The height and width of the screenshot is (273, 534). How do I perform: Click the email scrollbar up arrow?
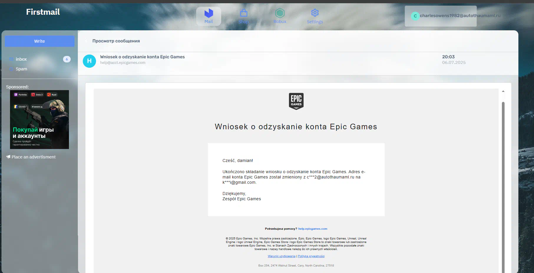(x=503, y=91)
